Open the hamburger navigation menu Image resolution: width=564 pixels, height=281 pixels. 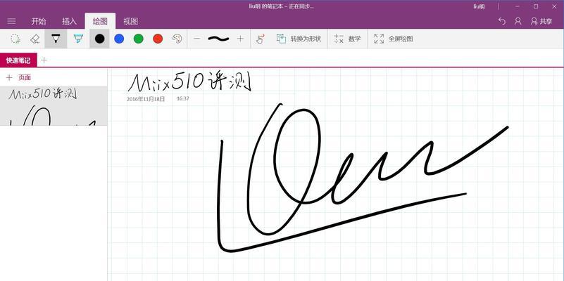(x=11, y=21)
